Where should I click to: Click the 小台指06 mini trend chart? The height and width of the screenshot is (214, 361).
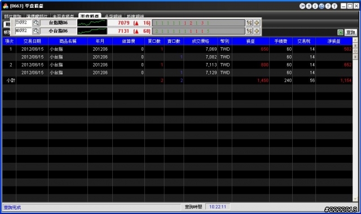(92, 31)
